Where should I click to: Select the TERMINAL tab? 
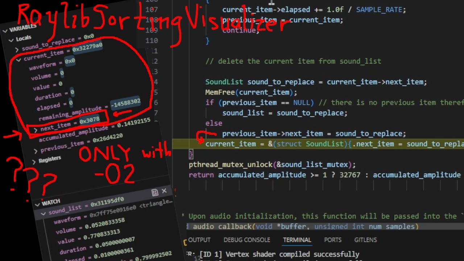click(297, 240)
